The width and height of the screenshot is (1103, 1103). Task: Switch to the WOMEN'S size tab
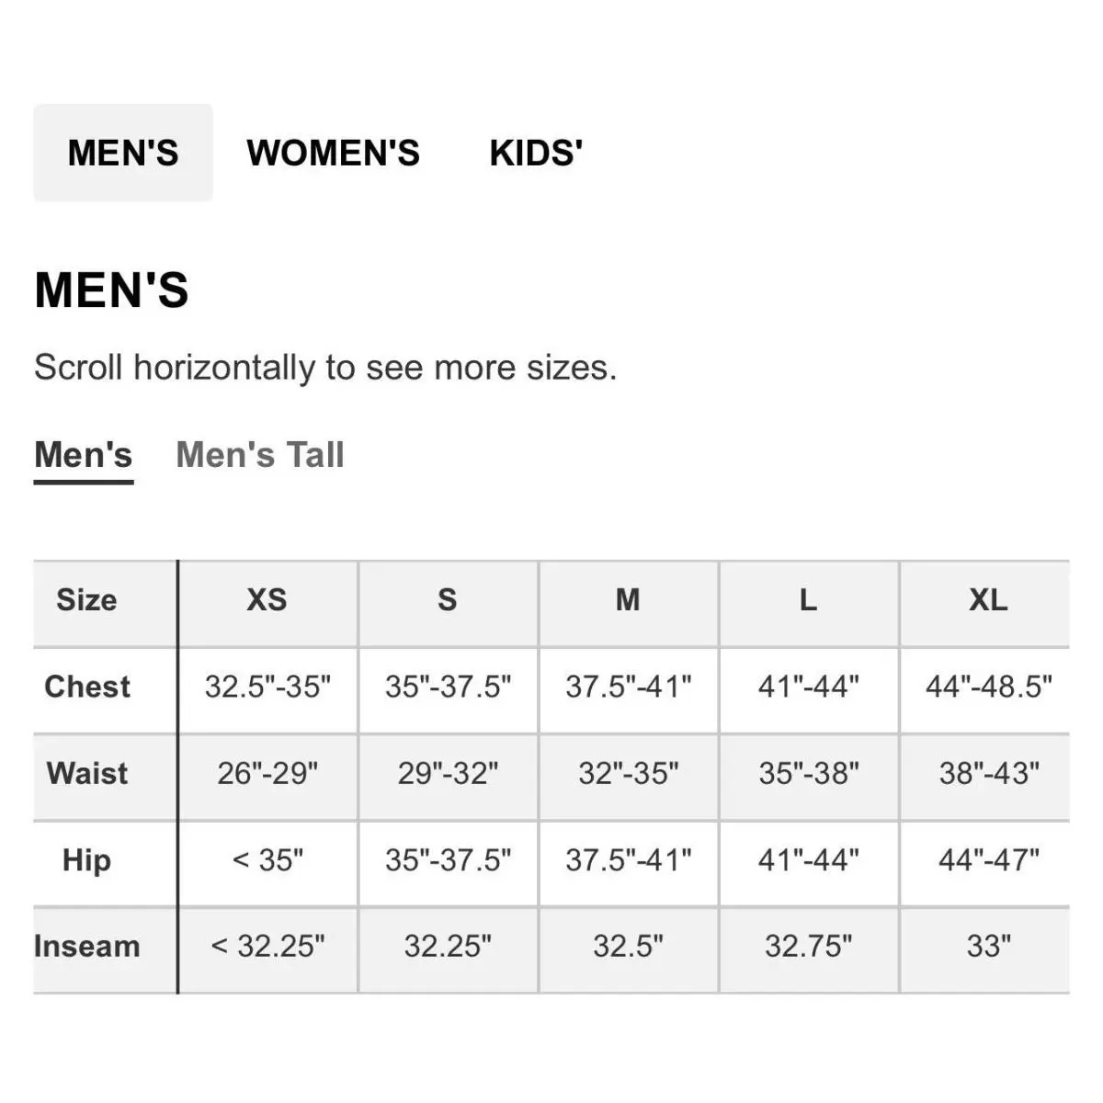(333, 153)
